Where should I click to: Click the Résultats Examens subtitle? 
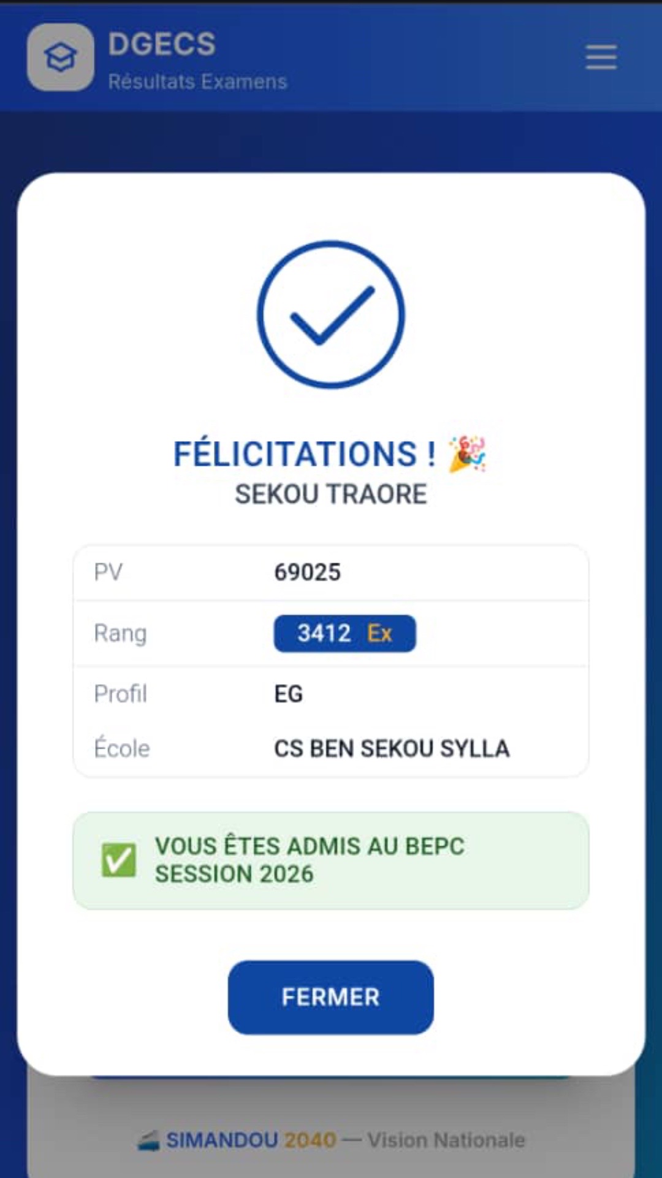click(x=197, y=82)
